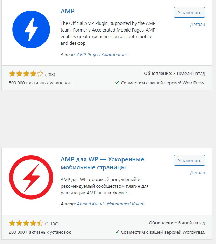Click the first gold star of AMP для WP rating
Image resolution: width=216 pixels, height=244 pixels.
coord(12,223)
